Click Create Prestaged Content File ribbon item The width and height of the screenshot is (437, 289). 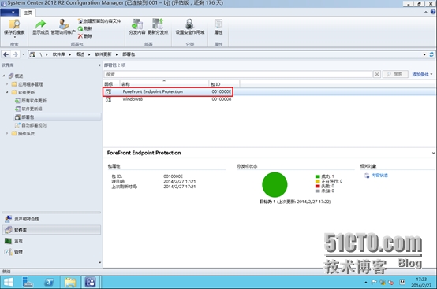[99, 20]
